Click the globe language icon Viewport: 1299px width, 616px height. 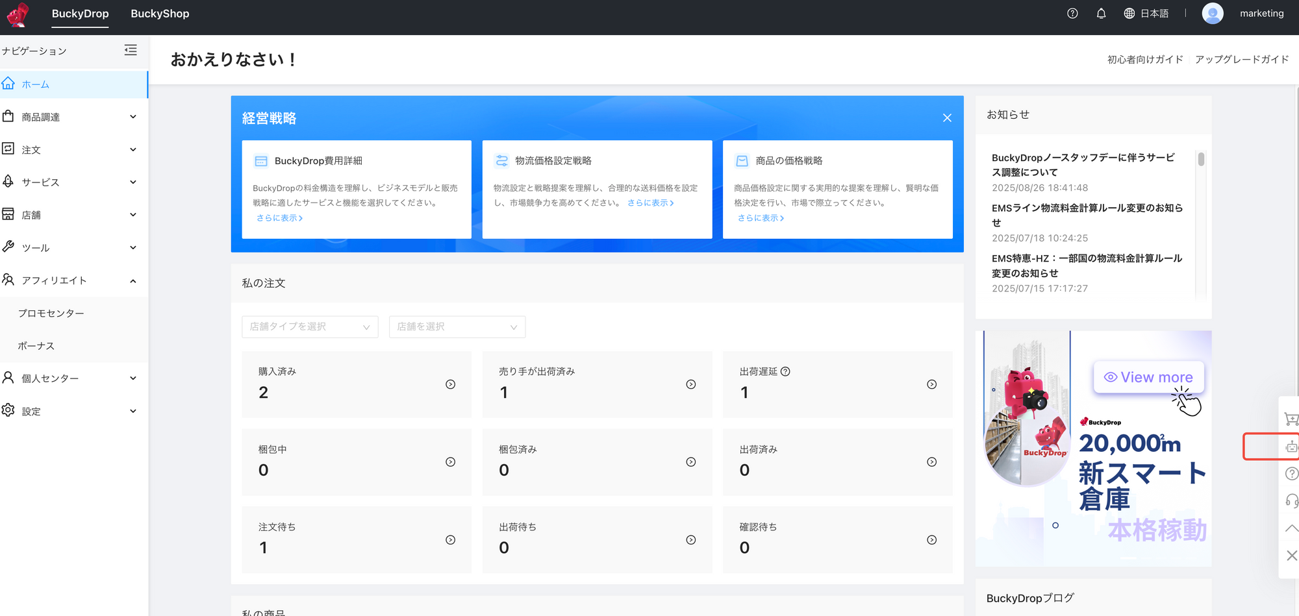point(1129,14)
